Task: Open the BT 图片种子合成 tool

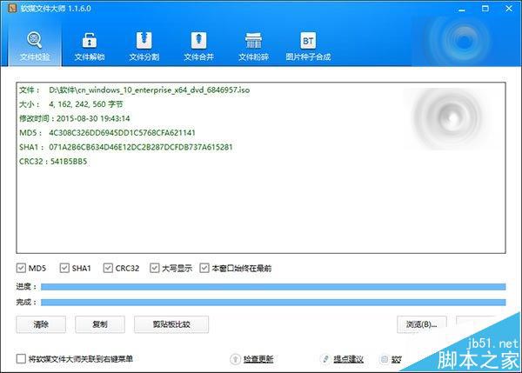Action: (308, 46)
